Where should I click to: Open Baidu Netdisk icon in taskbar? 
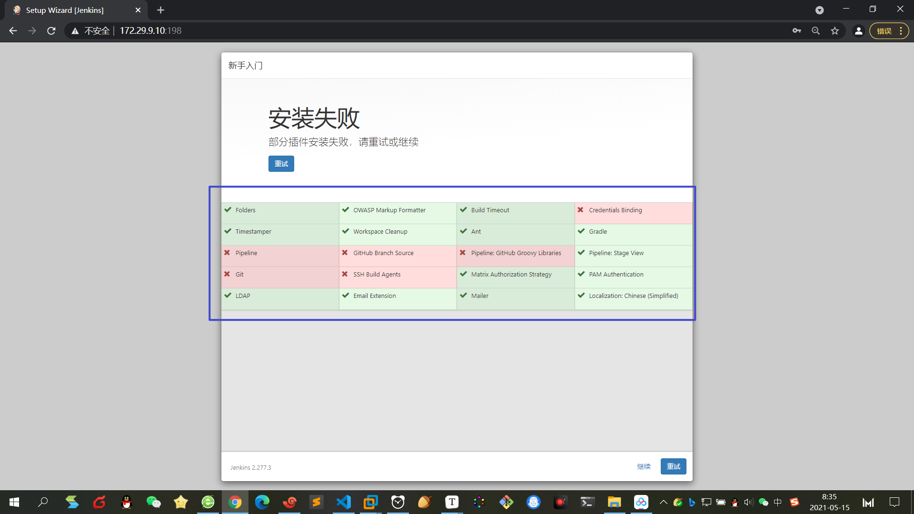[641, 502]
